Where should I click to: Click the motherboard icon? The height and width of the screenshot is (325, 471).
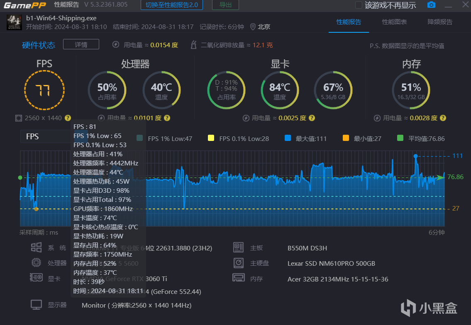coord(239,247)
